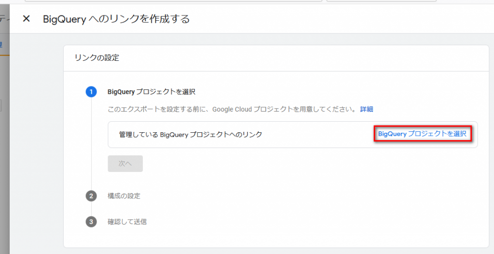Click 管理している BigQuery プロジェクトへのリンク text
Viewport: 494px width, 254px height.
pos(191,134)
